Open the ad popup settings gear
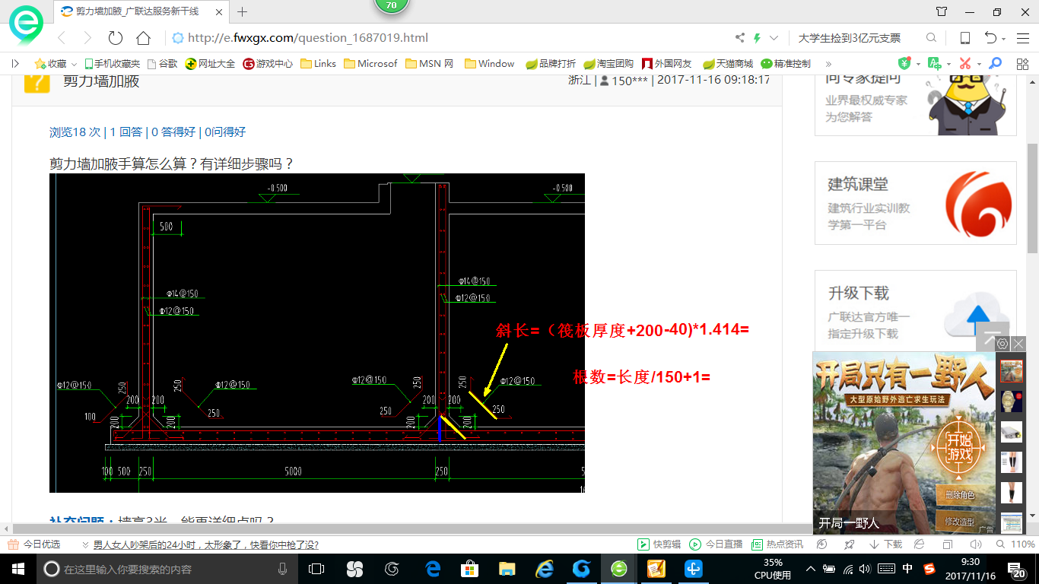 tap(1002, 344)
